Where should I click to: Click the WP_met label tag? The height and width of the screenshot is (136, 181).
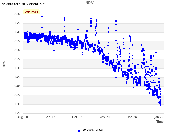pos(31,12)
